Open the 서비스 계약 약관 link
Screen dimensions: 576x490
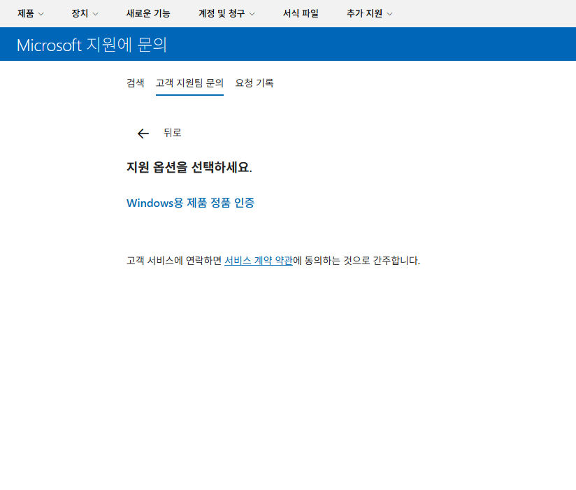click(x=259, y=261)
